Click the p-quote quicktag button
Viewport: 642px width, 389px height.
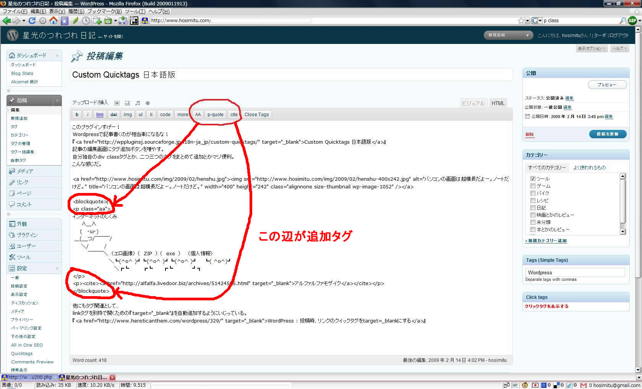click(x=216, y=115)
